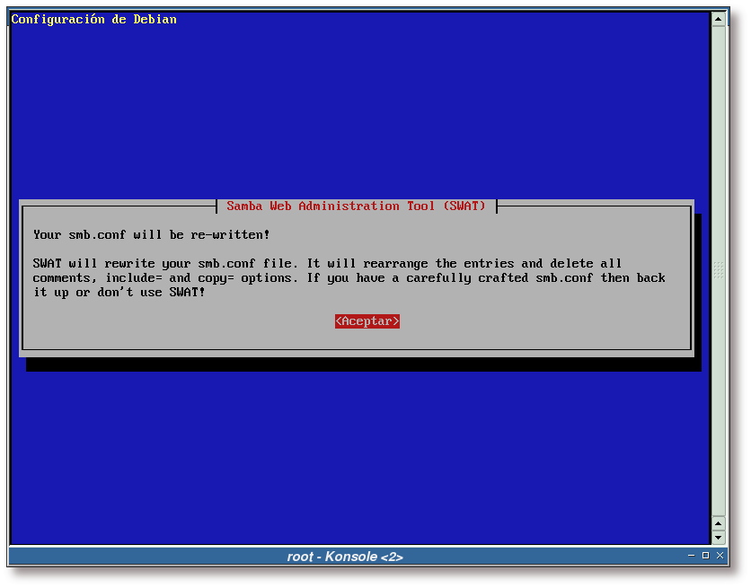Confirm the SWAT dialog with Aceptar button
This screenshot has width=751, height=588.
[x=367, y=321]
